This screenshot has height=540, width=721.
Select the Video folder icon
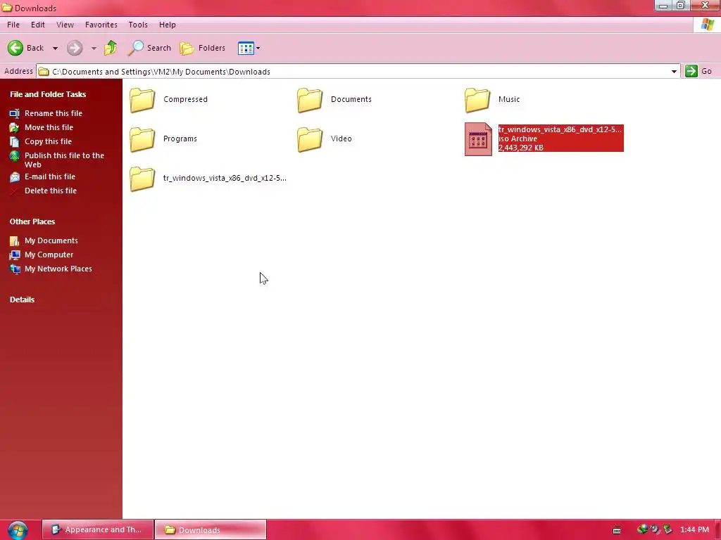[310, 139]
